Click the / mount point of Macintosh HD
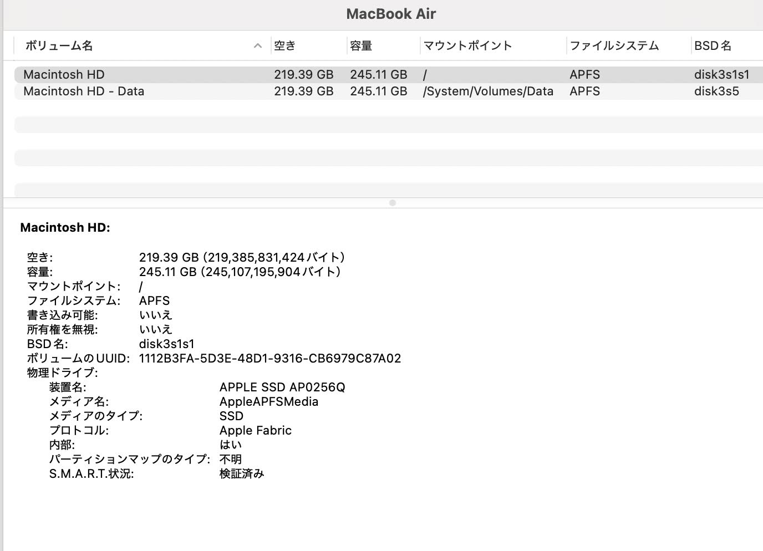The width and height of the screenshot is (763, 551). (425, 74)
